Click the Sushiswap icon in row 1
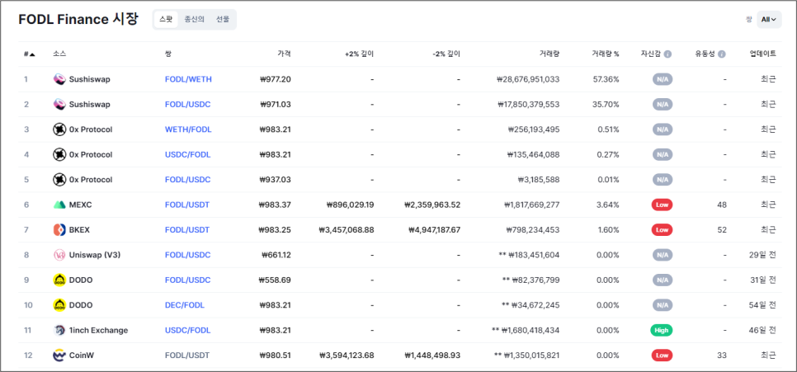 (x=59, y=79)
